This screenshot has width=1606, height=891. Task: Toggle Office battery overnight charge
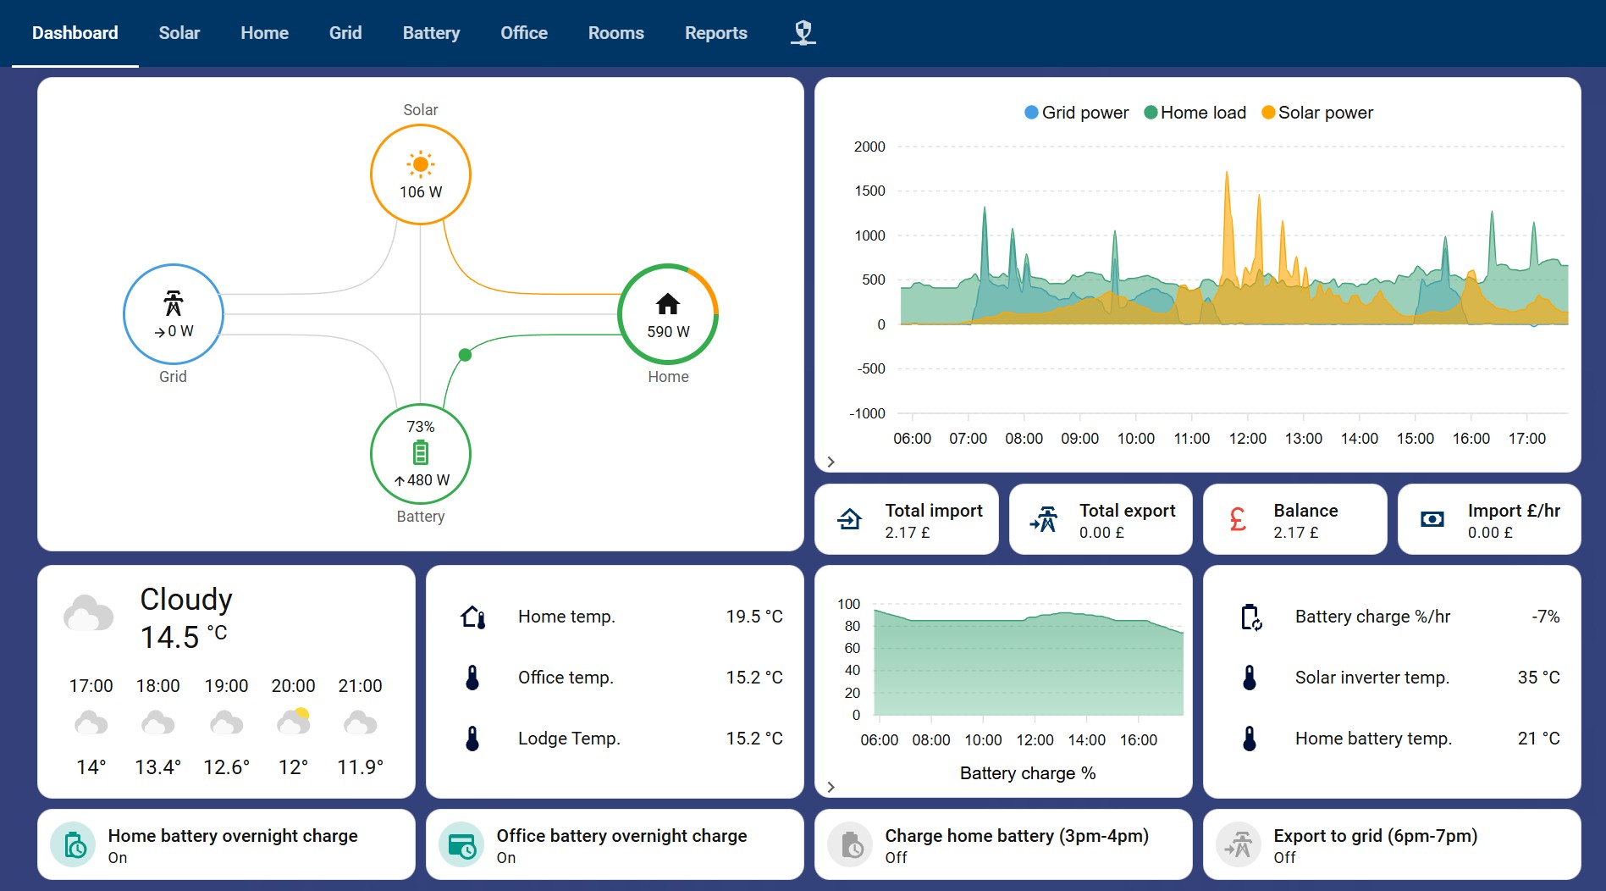(462, 845)
